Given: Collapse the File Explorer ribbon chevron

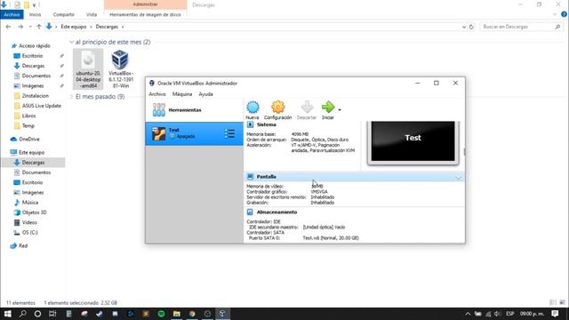Looking at the screenshot, I should click(x=555, y=14).
